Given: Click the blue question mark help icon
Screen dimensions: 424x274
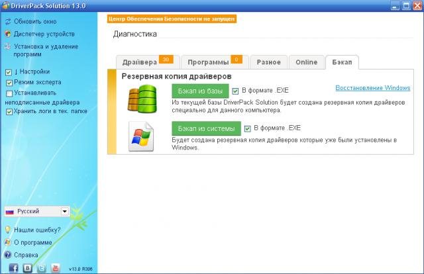Looking at the screenshot, I should 7,254.
